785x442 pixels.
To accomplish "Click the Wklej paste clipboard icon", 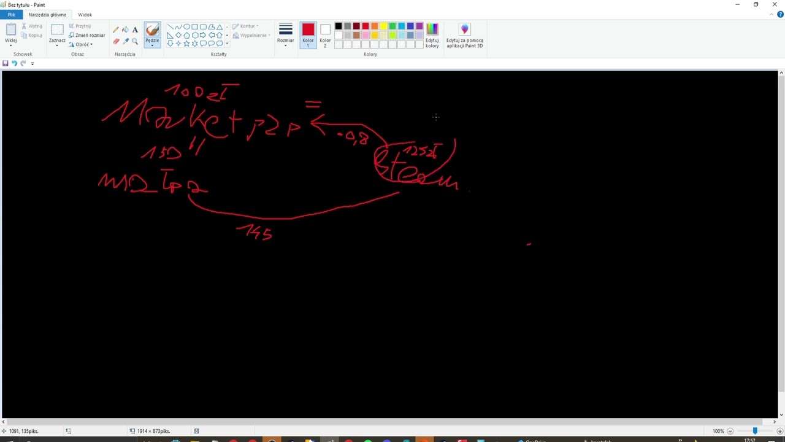I will pyautogui.click(x=11, y=29).
